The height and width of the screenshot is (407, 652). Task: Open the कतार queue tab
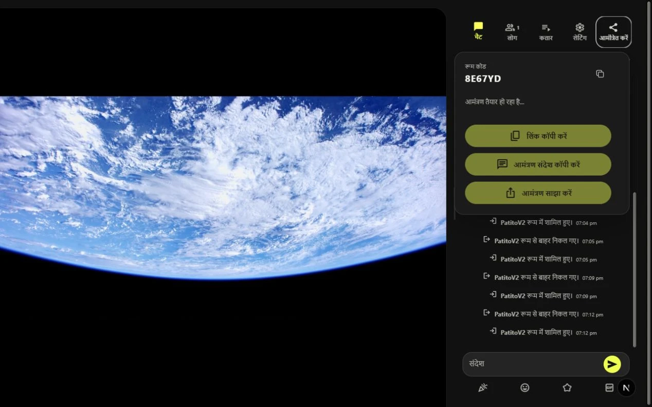(x=546, y=32)
